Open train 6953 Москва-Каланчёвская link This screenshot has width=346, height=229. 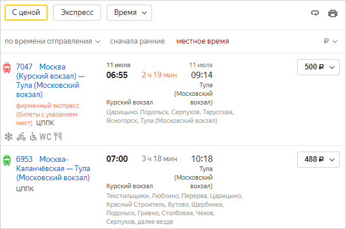point(53,168)
